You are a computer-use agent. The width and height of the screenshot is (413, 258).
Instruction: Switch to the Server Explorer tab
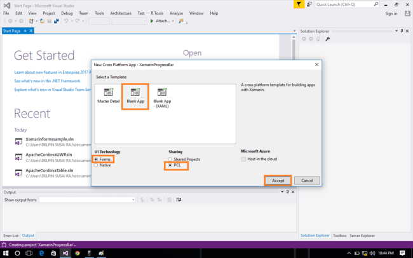pos(362,236)
